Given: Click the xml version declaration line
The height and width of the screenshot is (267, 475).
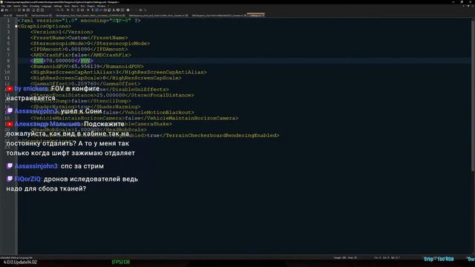Looking at the screenshot, I should [79, 21].
